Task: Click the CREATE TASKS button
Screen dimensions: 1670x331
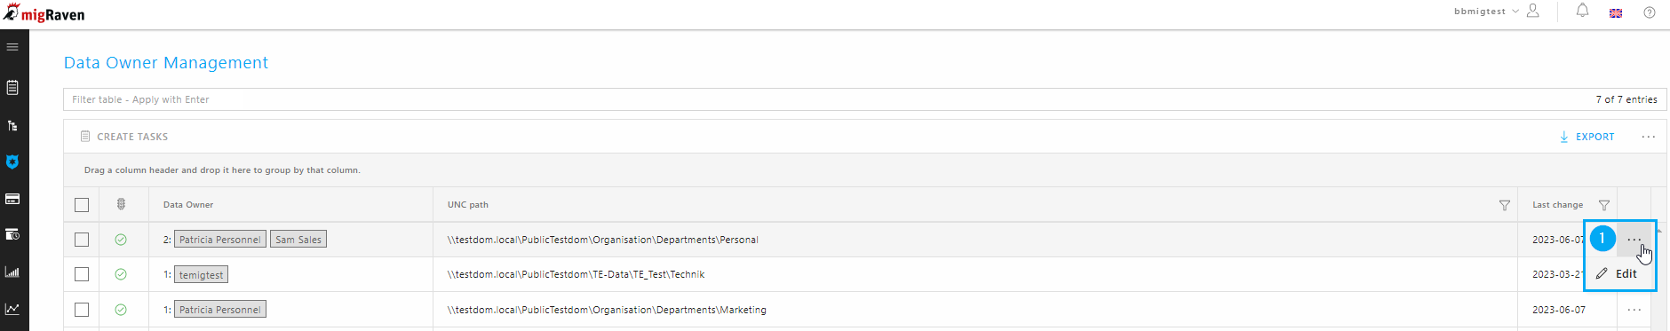Action: point(123,137)
